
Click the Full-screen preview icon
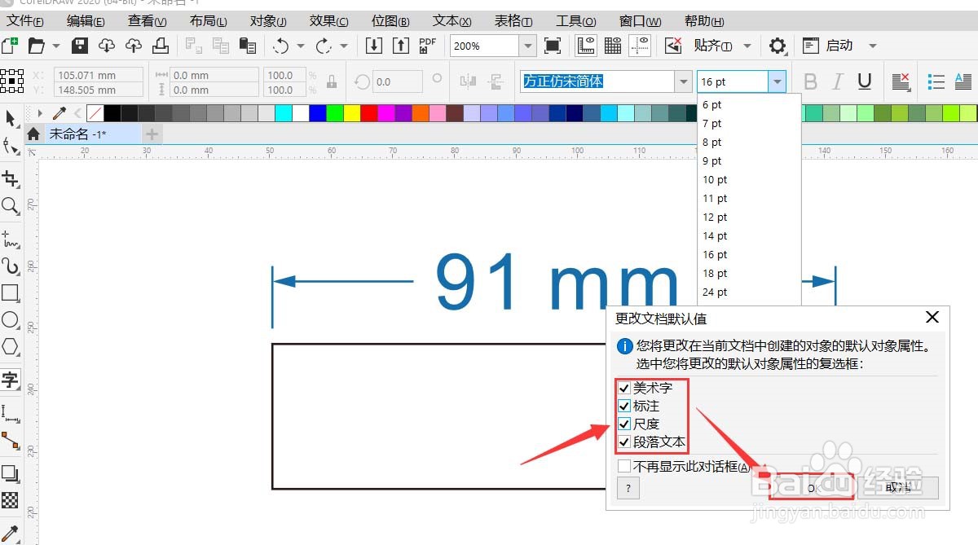click(x=553, y=46)
